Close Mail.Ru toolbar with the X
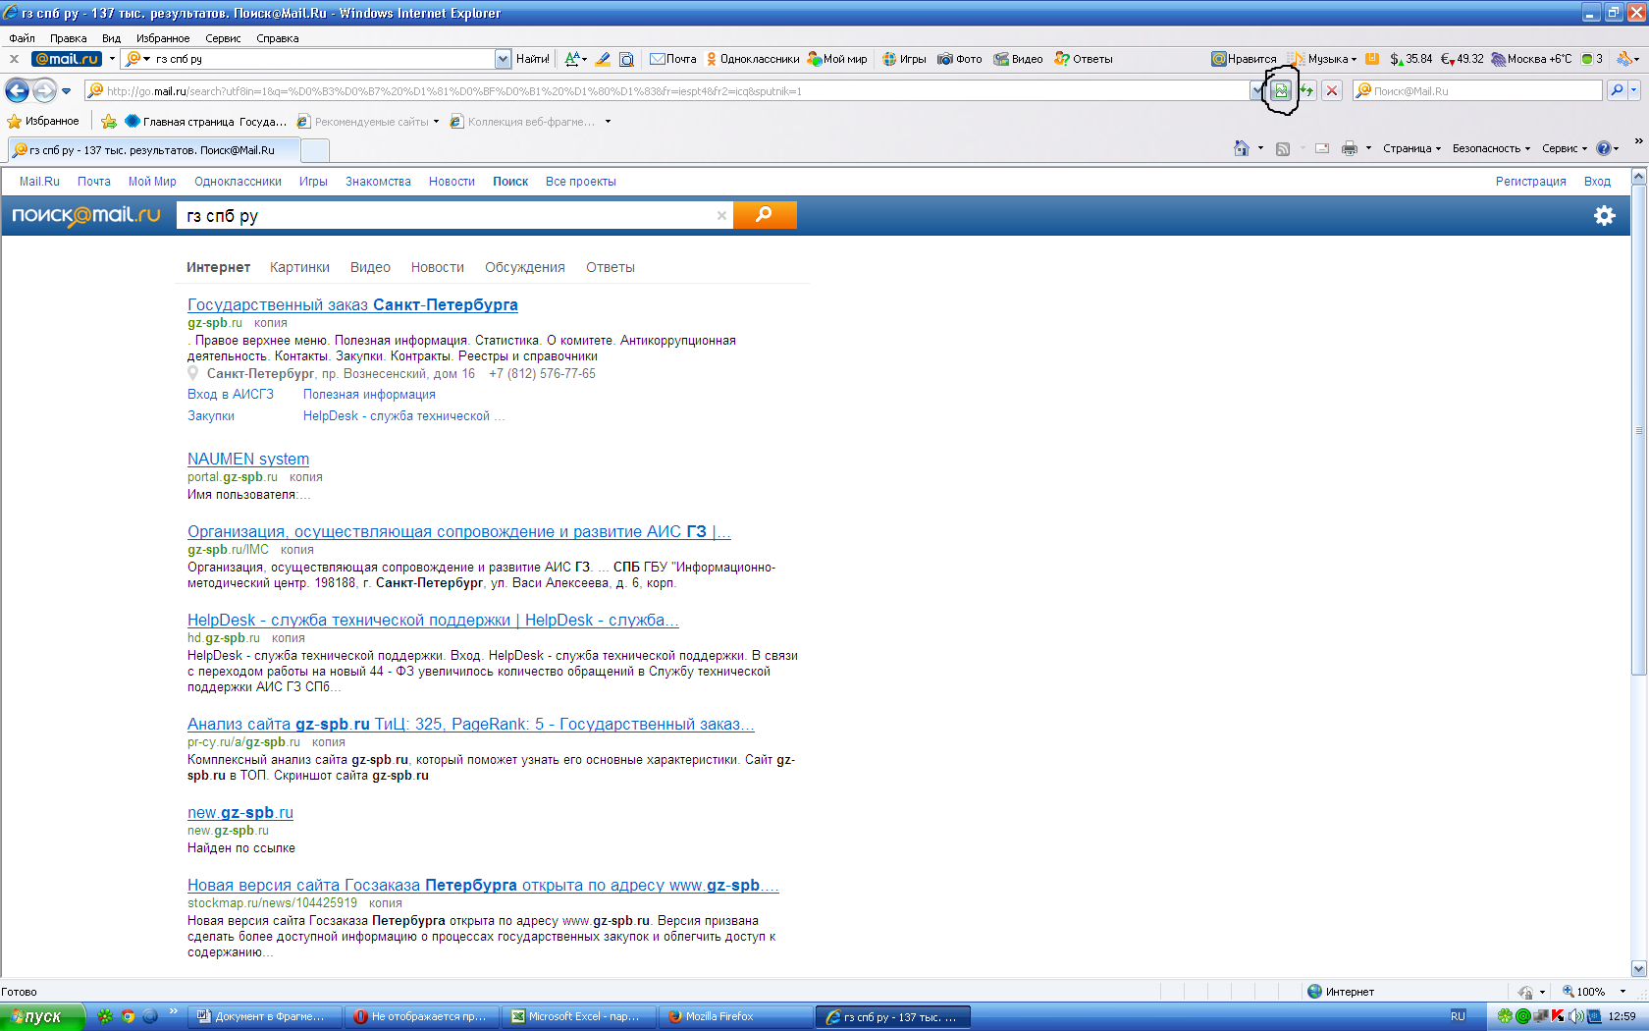Image resolution: width=1649 pixels, height=1031 pixels. [15, 59]
